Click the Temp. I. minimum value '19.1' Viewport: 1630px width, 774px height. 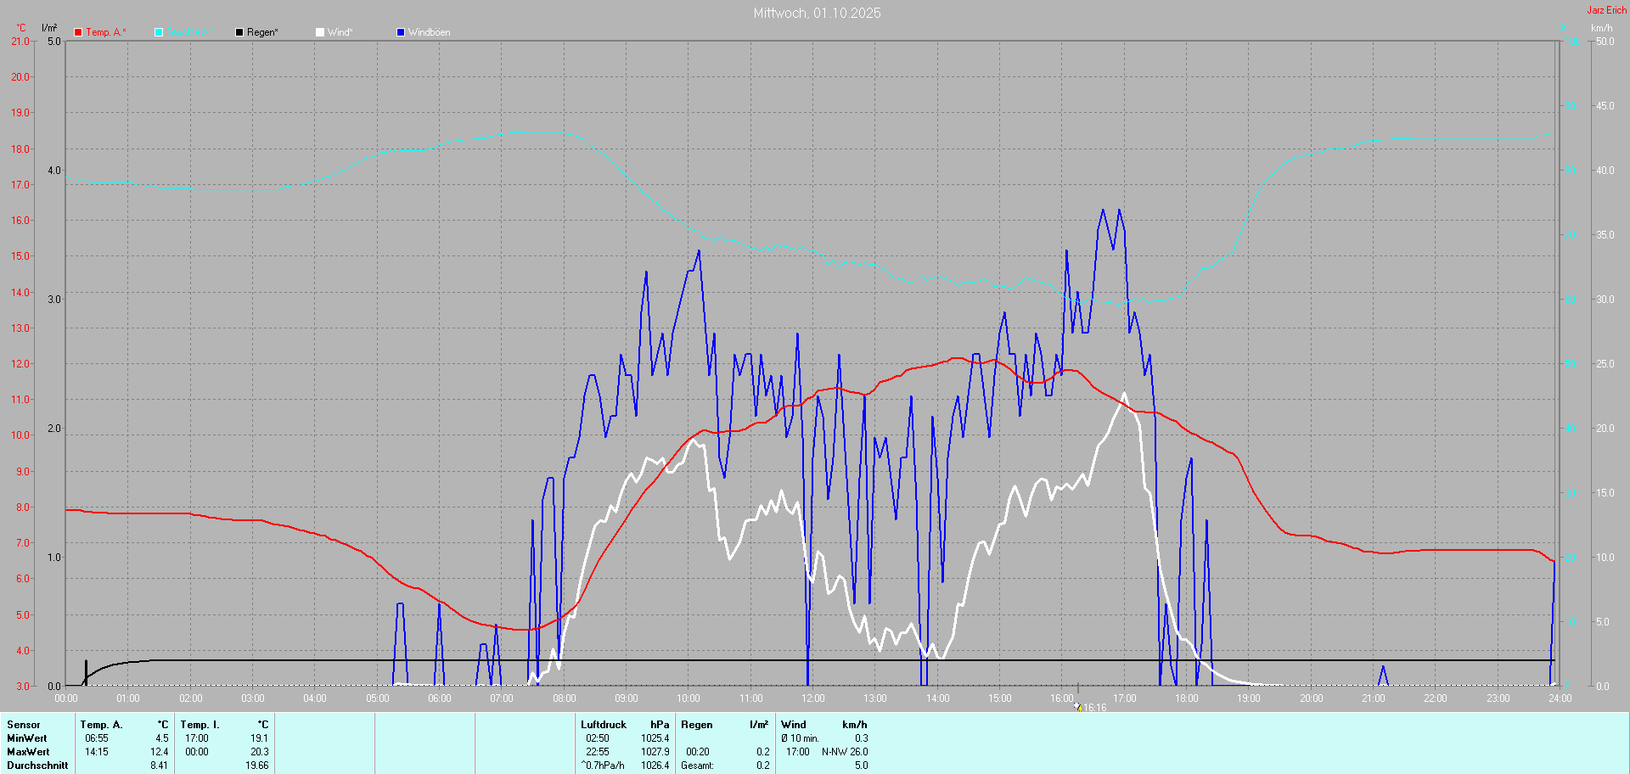tap(260, 738)
